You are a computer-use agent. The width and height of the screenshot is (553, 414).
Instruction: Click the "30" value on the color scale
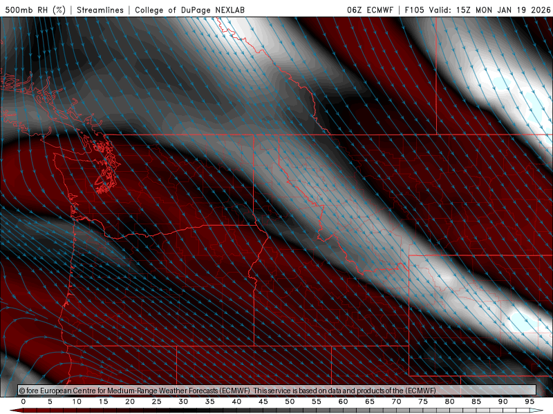point(183,402)
